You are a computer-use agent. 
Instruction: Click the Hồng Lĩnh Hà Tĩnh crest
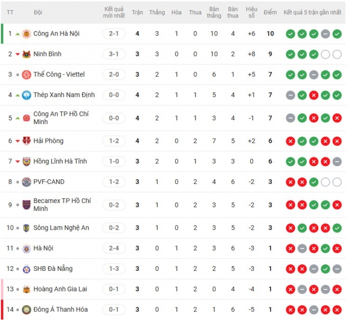[27, 162]
